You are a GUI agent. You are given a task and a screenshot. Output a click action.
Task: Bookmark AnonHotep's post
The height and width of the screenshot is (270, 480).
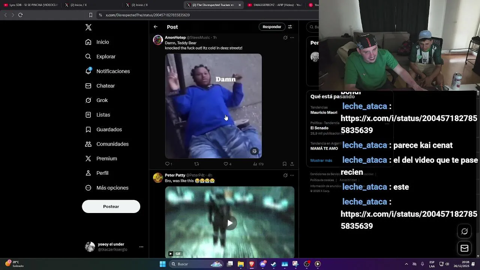[285, 164]
